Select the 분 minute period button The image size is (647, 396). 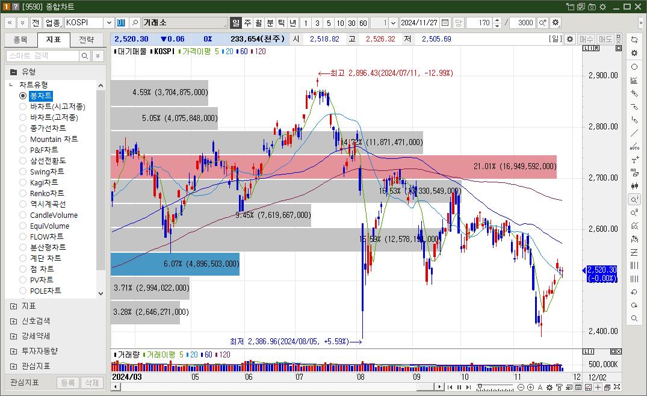(x=270, y=23)
